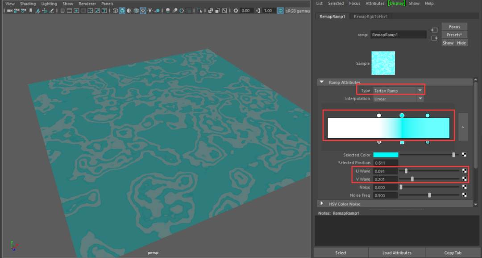Viewport: 482px width, 258px height.
Task: Switch viewport to Wireframe shading
Action: point(115,11)
